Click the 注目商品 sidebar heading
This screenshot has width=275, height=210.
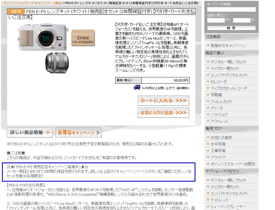coord(213,37)
